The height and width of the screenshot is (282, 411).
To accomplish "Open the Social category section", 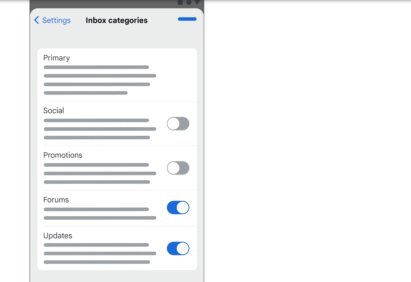I will [54, 110].
